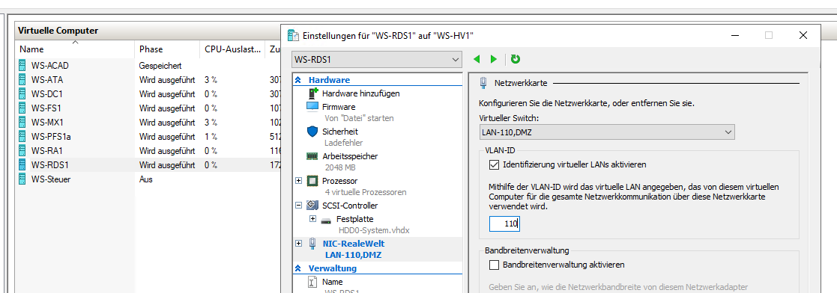The height and width of the screenshot is (293, 837).
Task: Click the green back arrow icon
Action: click(477, 59)
